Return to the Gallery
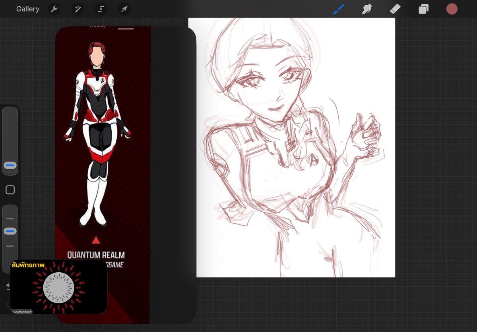477x332 pixels. coord(28,9)
